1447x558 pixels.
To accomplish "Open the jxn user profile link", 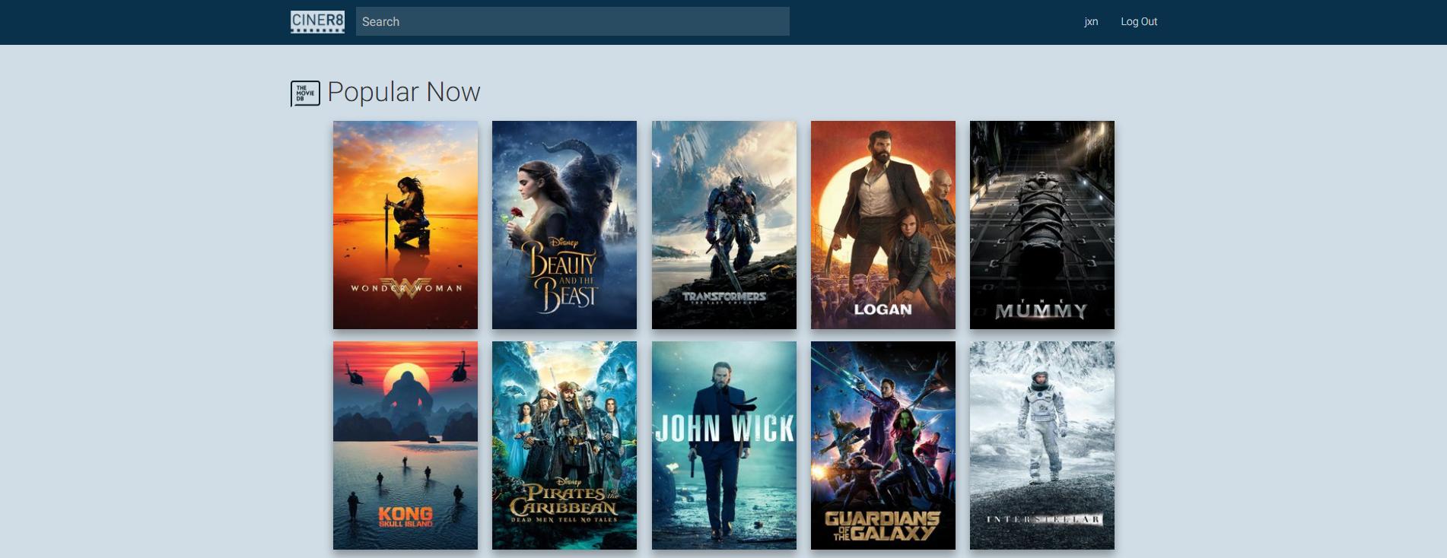I will click(x=1091, y=21).
